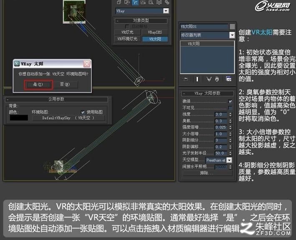
Task: Click the 阴影细分 value field 3
Action: (x=221, y=140)
